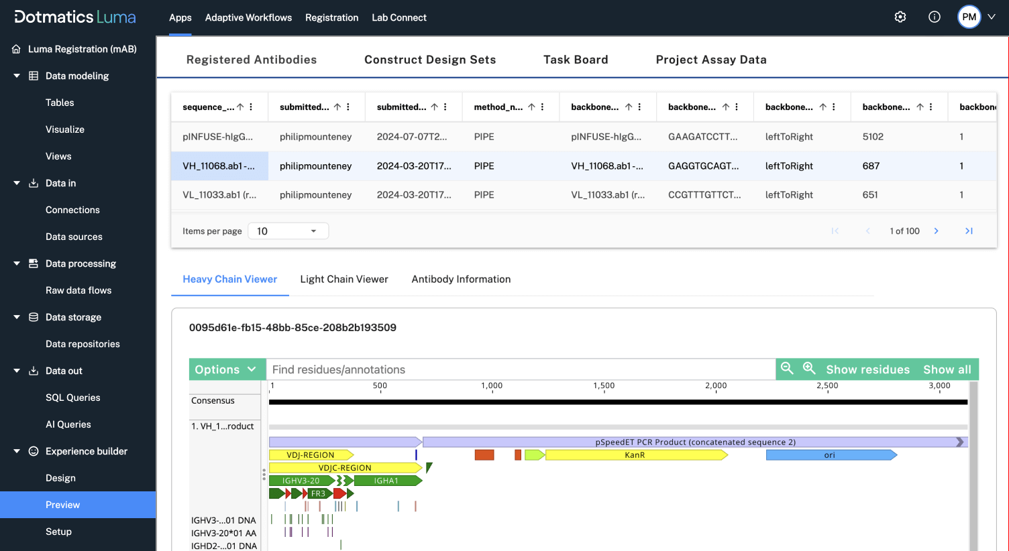Click the PM user avatar

point(969,17)
